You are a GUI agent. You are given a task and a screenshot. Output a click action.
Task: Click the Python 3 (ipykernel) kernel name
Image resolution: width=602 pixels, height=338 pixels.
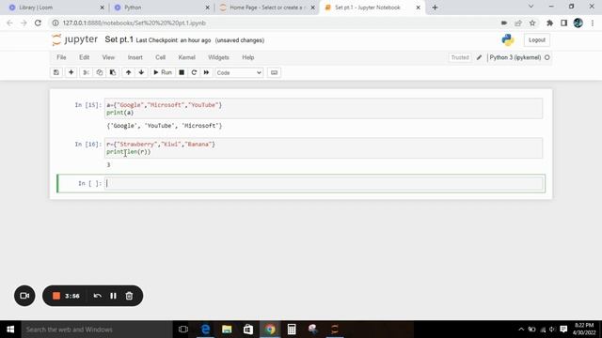[x=515, y=57]
